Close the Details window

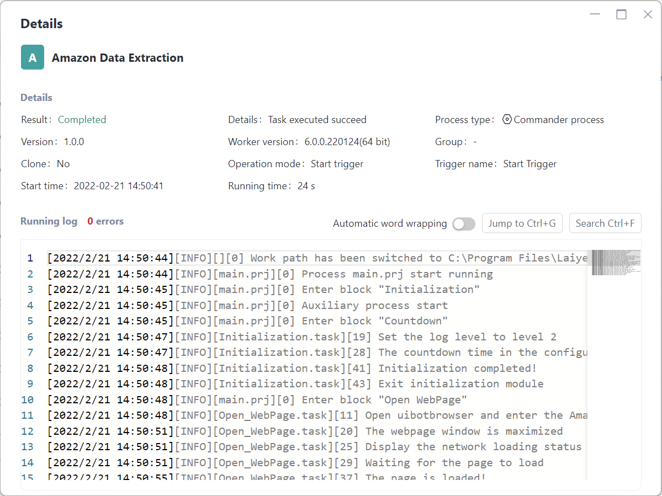pos(648,14)
